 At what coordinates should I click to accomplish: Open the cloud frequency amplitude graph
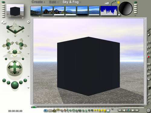click(109, 11)
